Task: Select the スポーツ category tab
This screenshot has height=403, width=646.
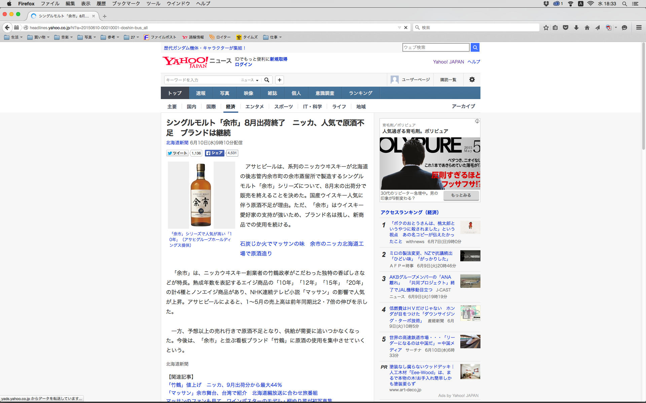Action: (283, 106)
